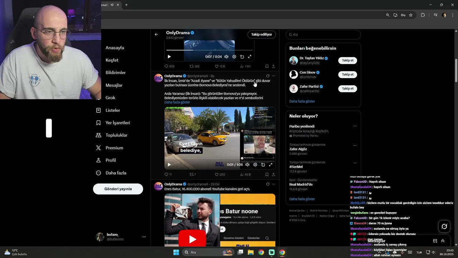The height and width of the screenshot is (258, 458).
Task: Open more options on Enes Batur post
Action: pos(273,184)
